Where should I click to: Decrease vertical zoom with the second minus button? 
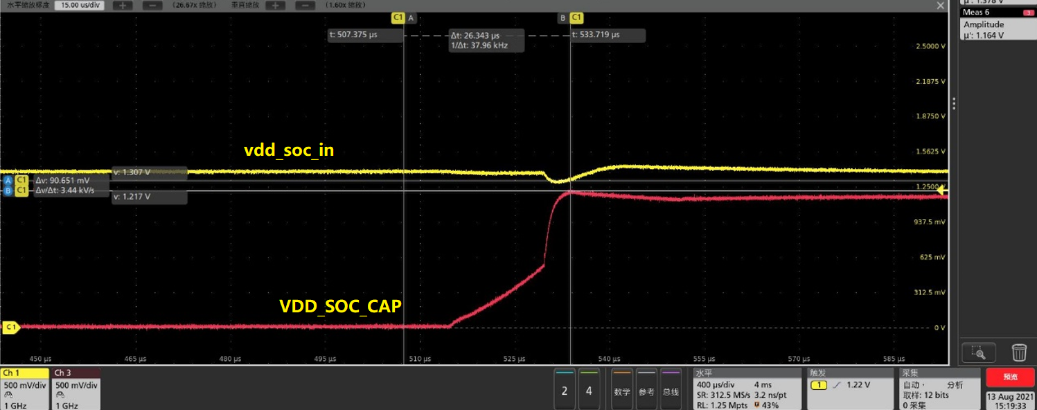tap(305, 6)
